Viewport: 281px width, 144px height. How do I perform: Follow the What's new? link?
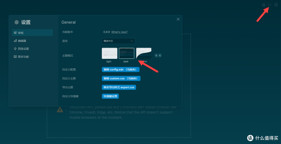(119, 32)
